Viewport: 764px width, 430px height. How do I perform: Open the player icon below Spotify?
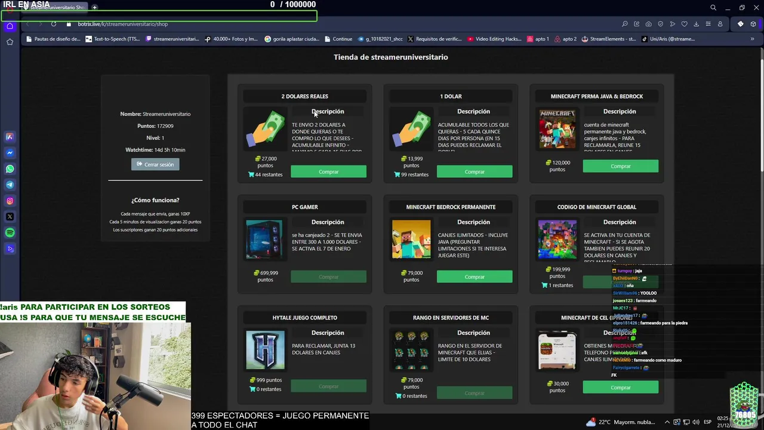(x=10, y=249)
